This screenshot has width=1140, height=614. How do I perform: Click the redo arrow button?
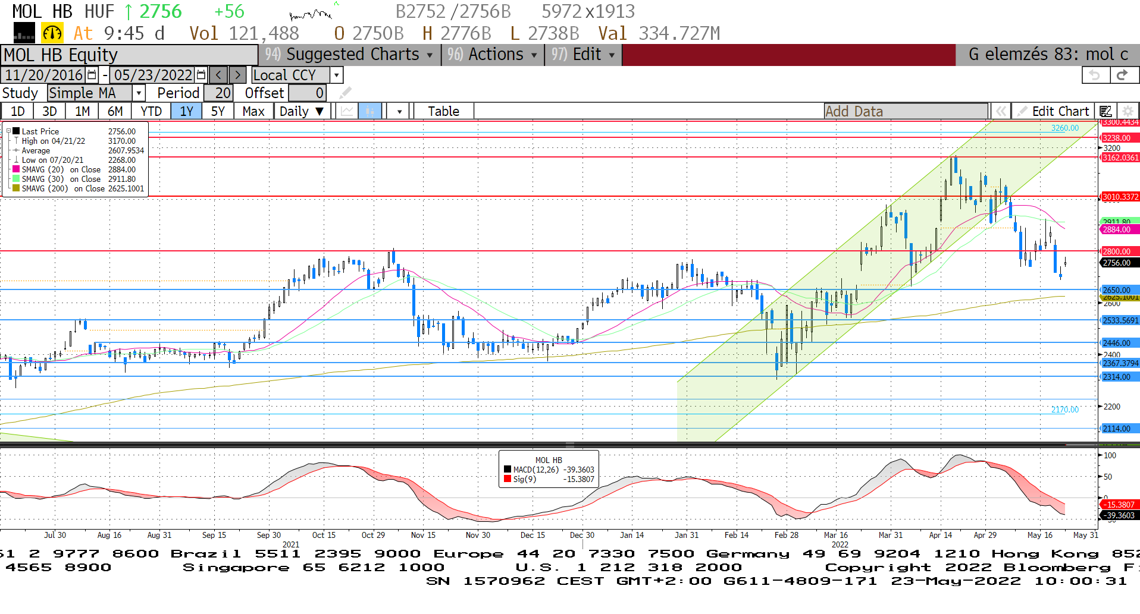(1123, 75)
